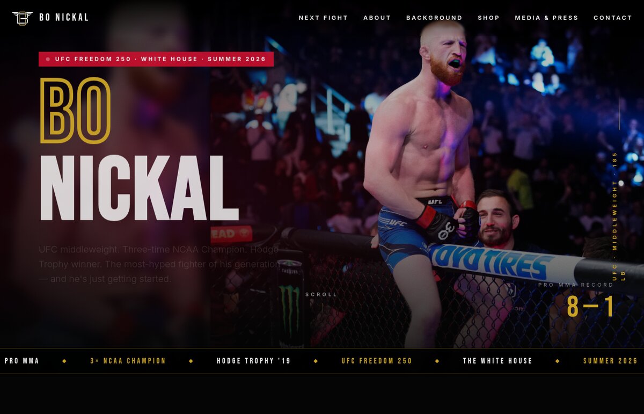Click the diamond before THE WHITE HOUSE
This screenshot has height=414, width=644.
[437, 361]
